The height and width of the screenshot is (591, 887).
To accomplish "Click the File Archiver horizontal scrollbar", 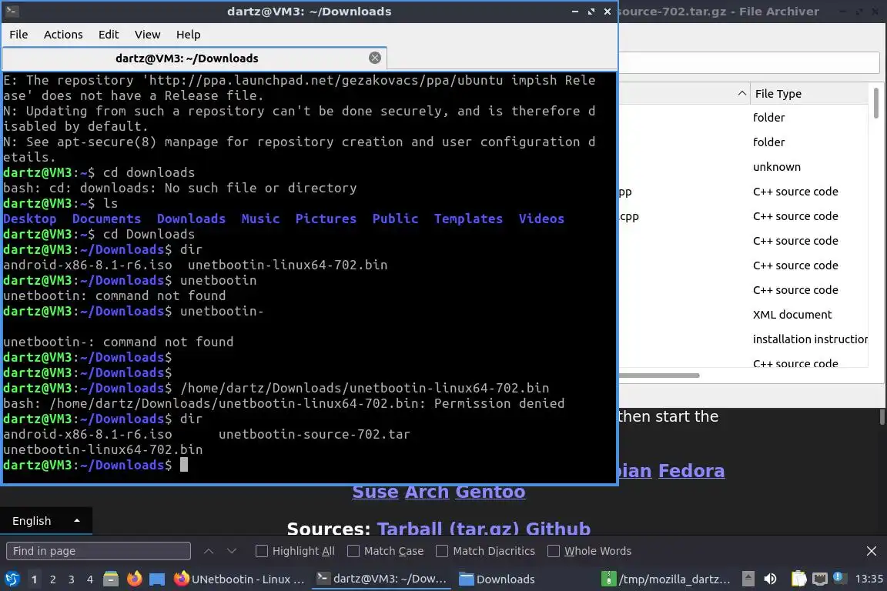I will (660, 375).
